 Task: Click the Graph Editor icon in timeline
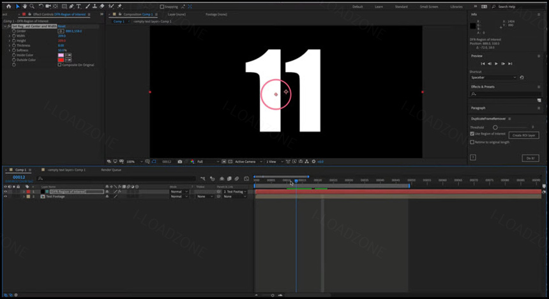pos(246,179)
